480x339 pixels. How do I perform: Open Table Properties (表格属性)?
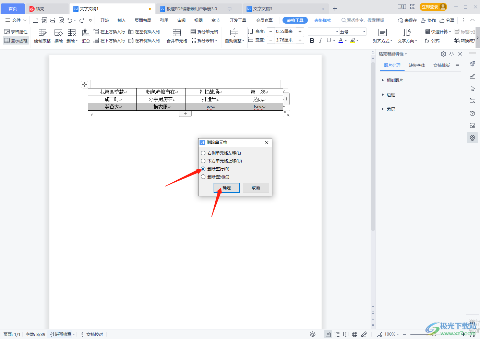click(16, 32)
